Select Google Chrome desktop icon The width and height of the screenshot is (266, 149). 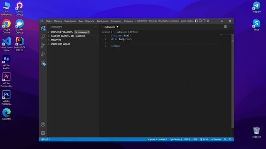click(x=7, y=26)
